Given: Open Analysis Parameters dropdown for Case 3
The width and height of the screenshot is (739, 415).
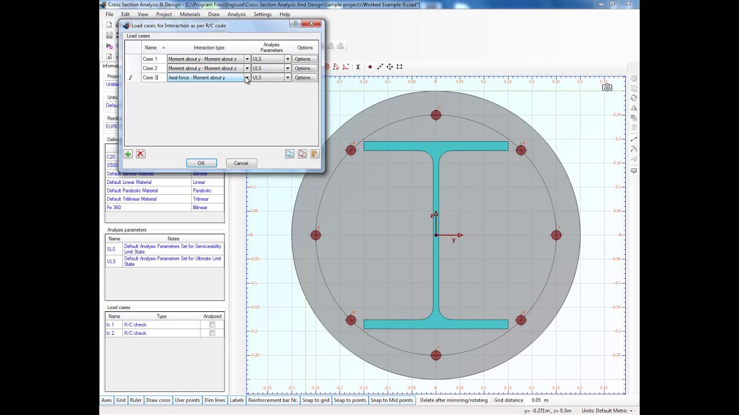Looking at the screenshot, I should click(287, 77).
